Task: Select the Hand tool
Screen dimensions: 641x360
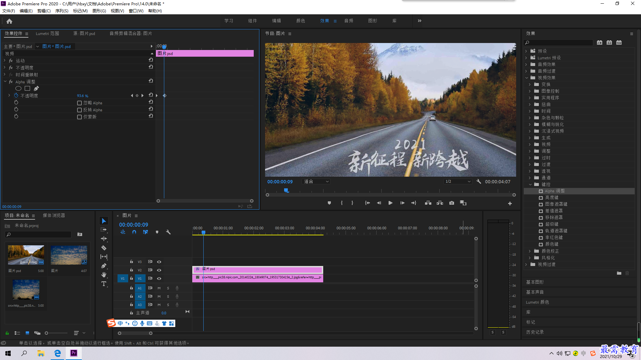Action: coord(104,275)
